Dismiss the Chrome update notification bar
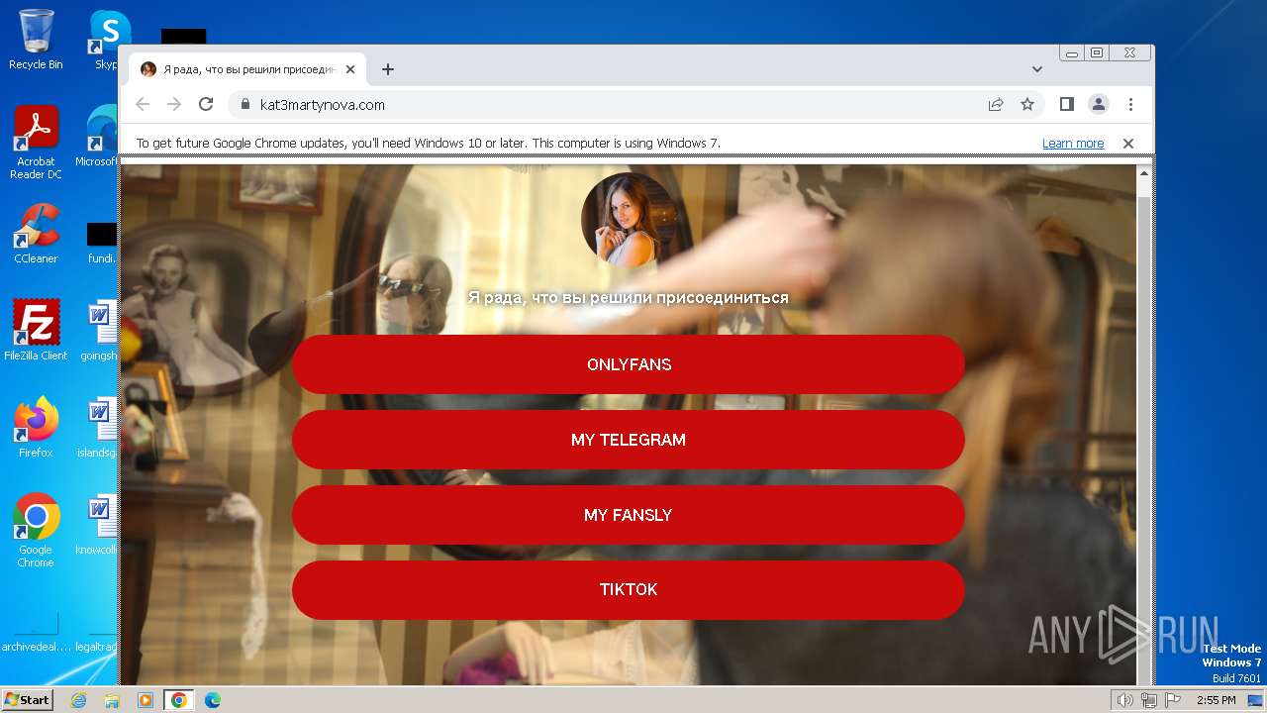Screen dimensions: 1267x713 click(1127, 144)
